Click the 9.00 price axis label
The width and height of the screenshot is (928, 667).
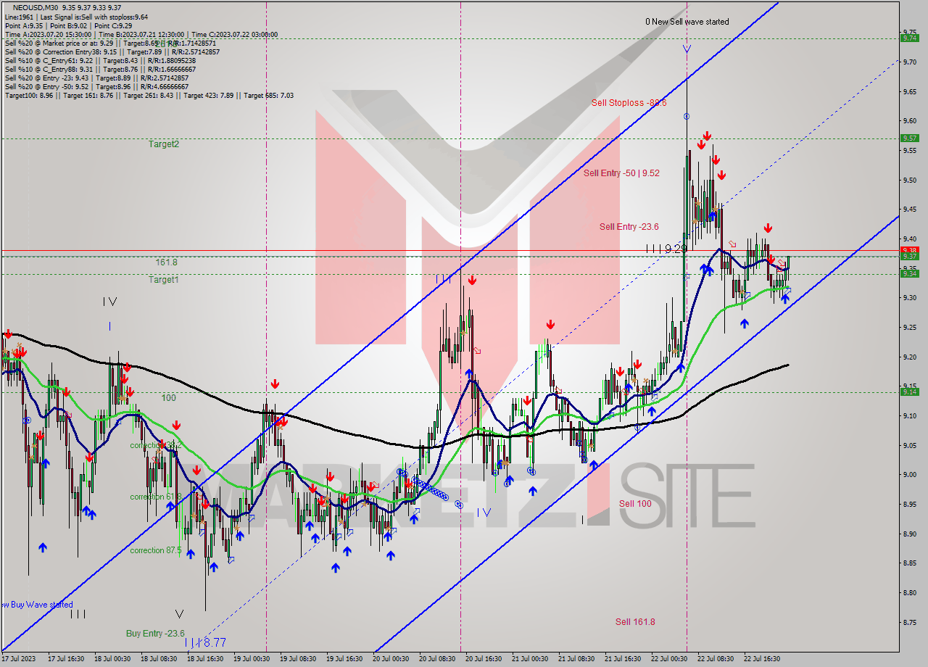911,475
